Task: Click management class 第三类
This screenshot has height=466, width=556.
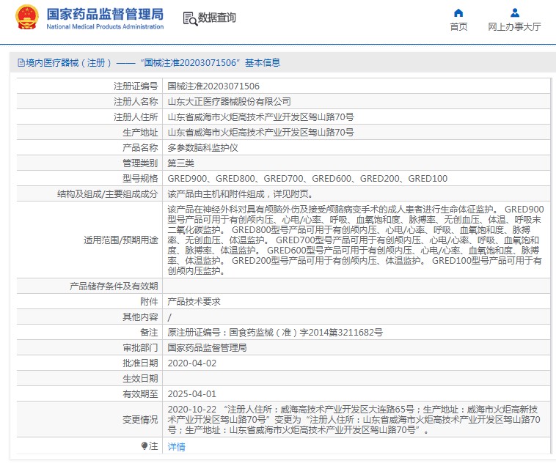Action: click(181, 163)
